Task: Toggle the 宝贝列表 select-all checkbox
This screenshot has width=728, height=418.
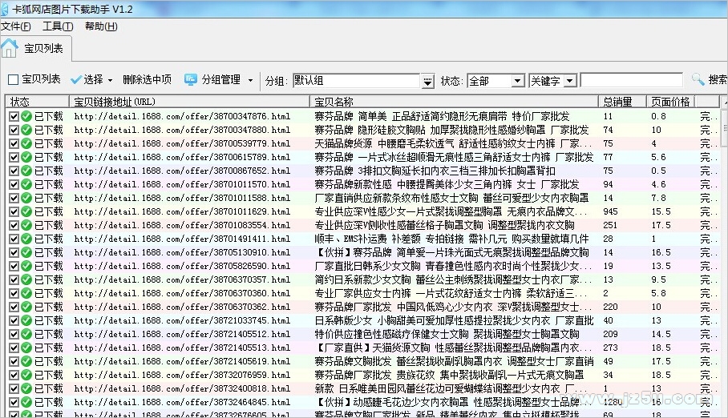Action: 13,79
